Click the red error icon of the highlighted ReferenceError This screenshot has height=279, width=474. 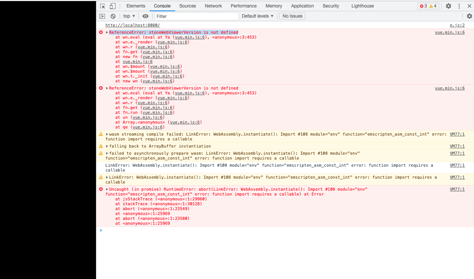tap(101, 33)
